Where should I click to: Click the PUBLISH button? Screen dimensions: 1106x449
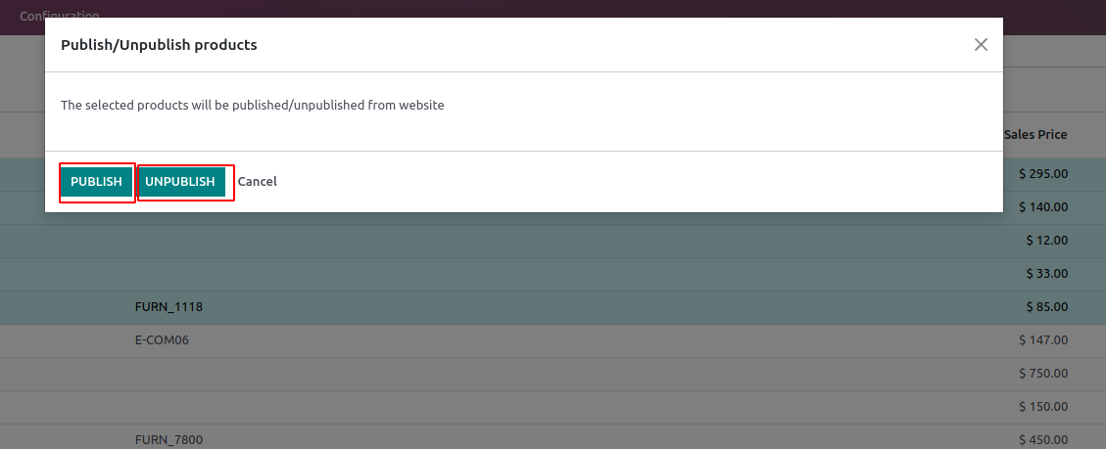(97, 182)
